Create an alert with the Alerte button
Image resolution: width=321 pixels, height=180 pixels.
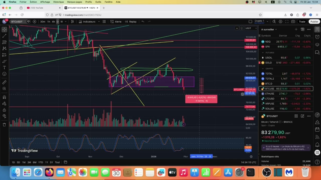116,21
